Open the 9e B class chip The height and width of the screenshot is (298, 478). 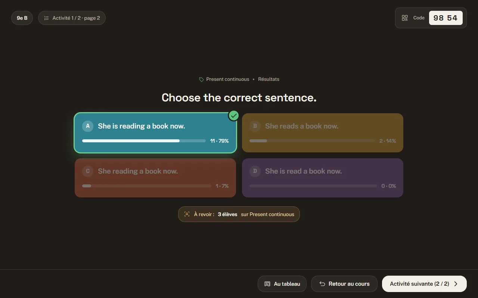point(22,18)
